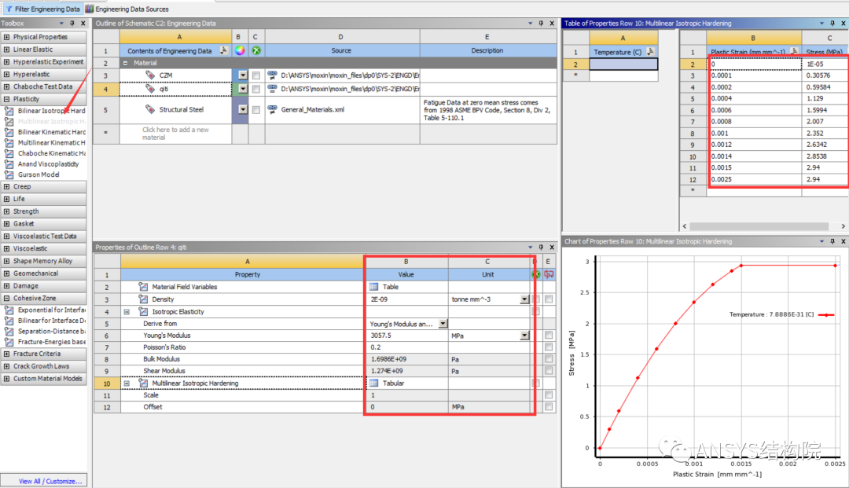Viewport: 849px width, 488px height.
Task: Select Multilinear Kinematic Hardening item icon
Action: coord(9,143)
